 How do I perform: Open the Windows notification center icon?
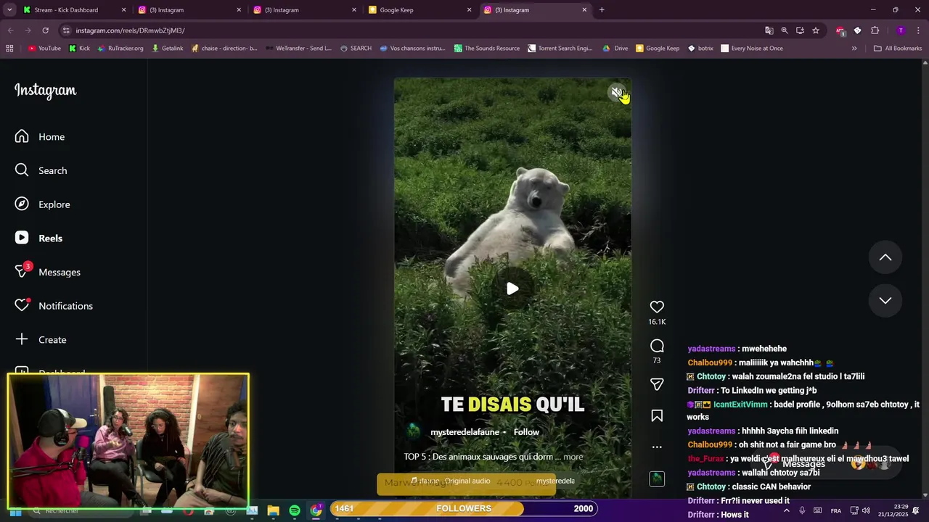916,511
